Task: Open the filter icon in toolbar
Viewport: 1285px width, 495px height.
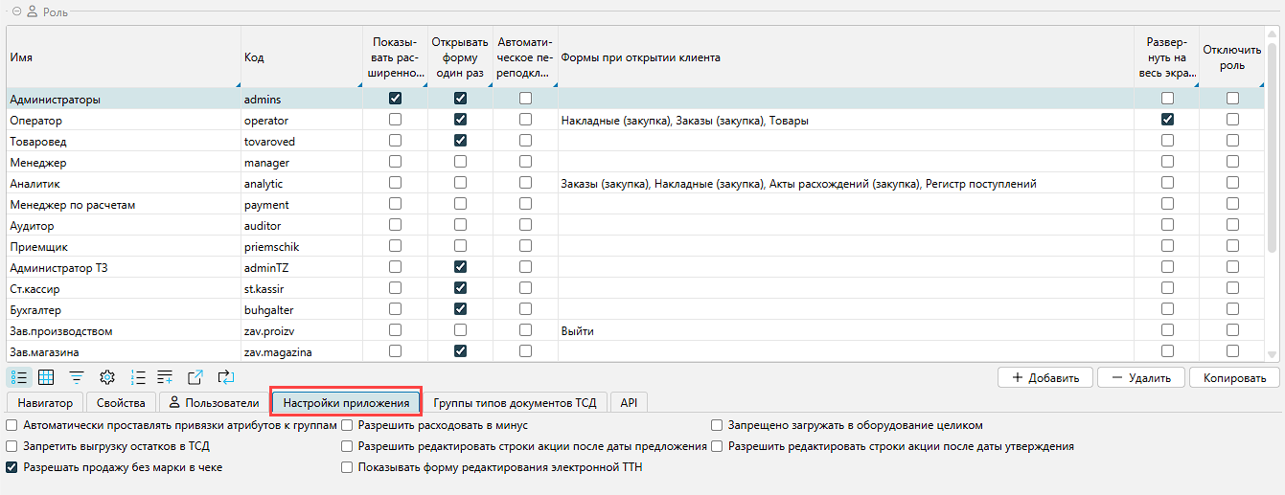Action: [76, 377]
